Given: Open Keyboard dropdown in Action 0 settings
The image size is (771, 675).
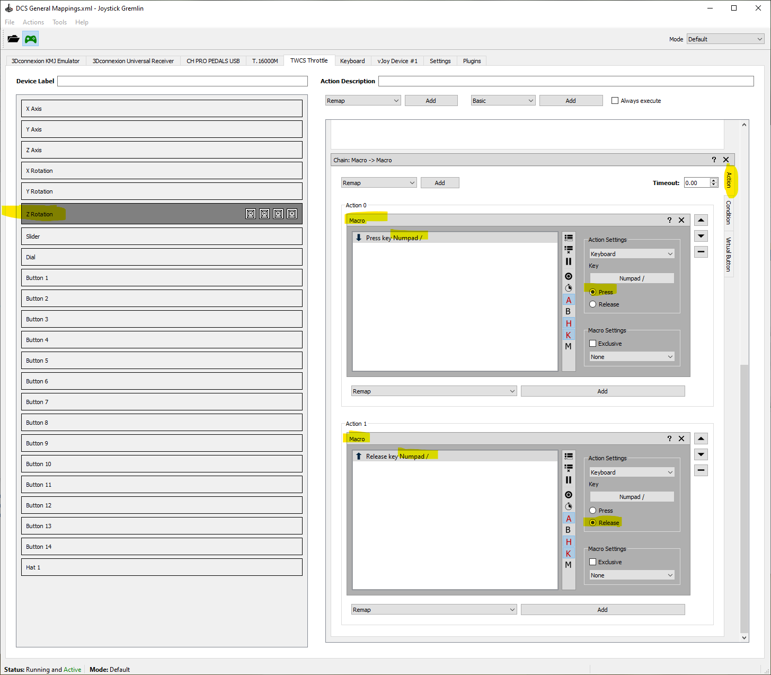Looking at the screenshot, I should pyautogui.click(x=632, y=254).
